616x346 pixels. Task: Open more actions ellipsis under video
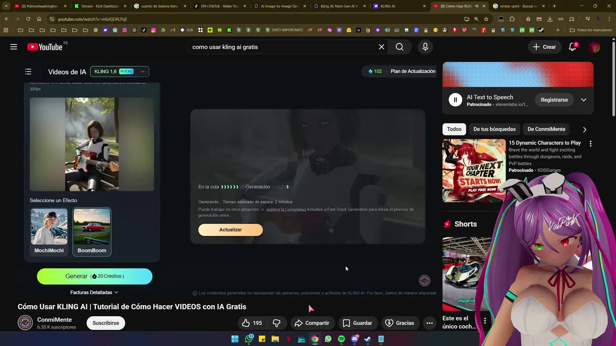click(429, 323)
